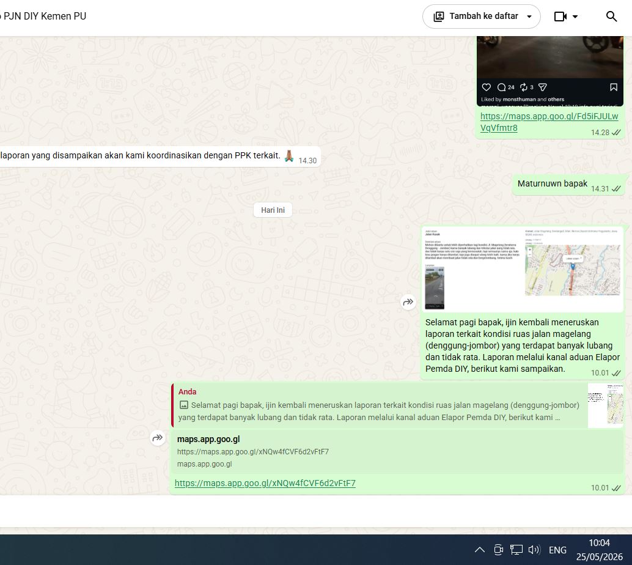Image resolution: width=632 pixels, height=565 pixels.
Task: Start a video call
Action: [x=560, y=17]
